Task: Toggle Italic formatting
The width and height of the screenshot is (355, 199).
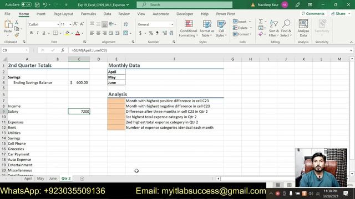Action: tap(37, 33)
